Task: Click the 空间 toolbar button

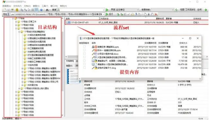Action: coord(199,10)
